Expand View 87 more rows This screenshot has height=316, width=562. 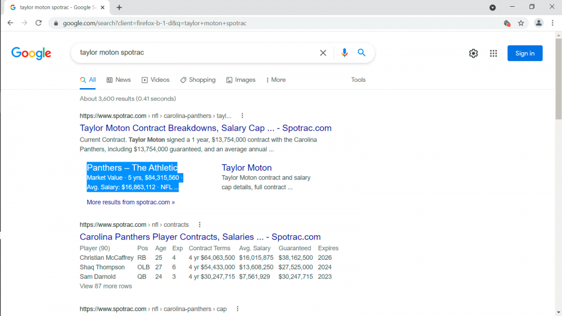coord(106,286)
